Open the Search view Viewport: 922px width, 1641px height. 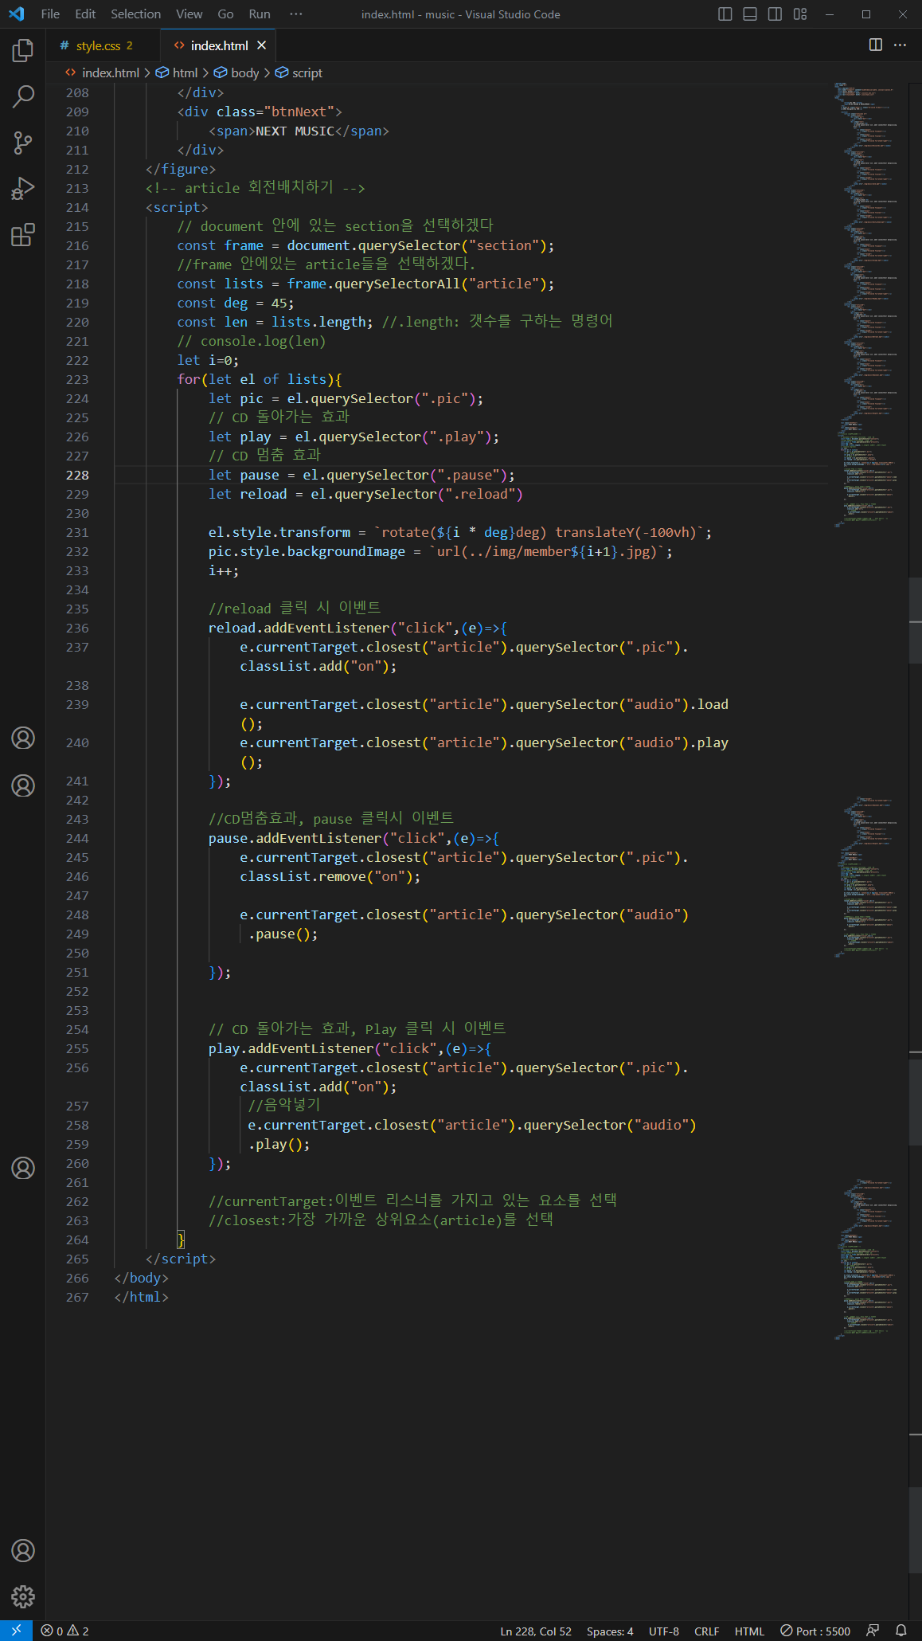[x=23, y=97]
